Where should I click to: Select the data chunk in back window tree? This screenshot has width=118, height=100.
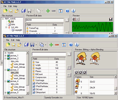[x=13, y=24]
